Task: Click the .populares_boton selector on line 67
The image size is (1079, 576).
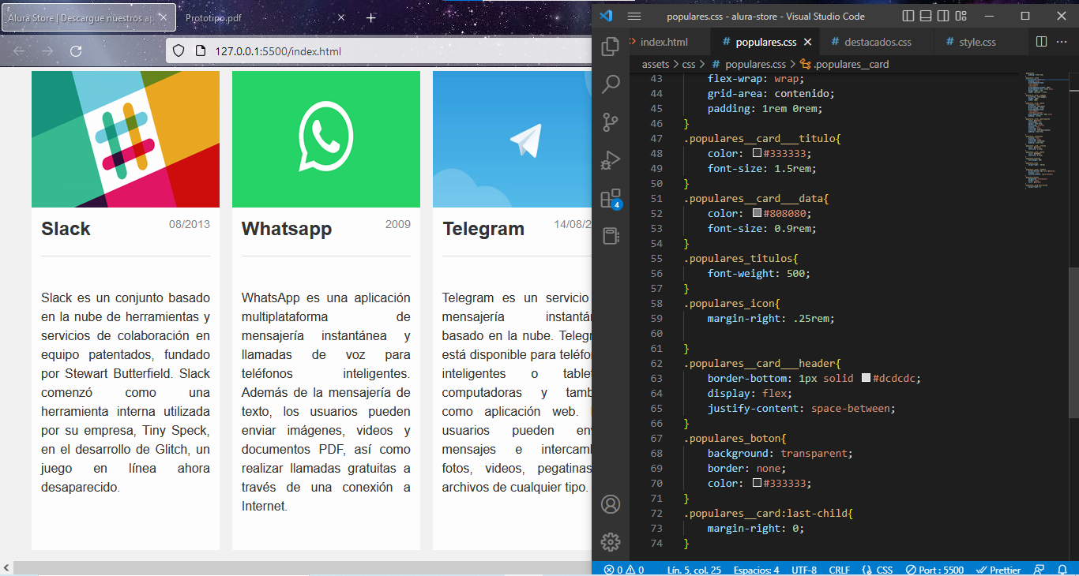Action: point(732,439)
